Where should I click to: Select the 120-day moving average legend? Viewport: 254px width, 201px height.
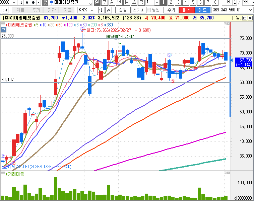(x=68, y=25)
